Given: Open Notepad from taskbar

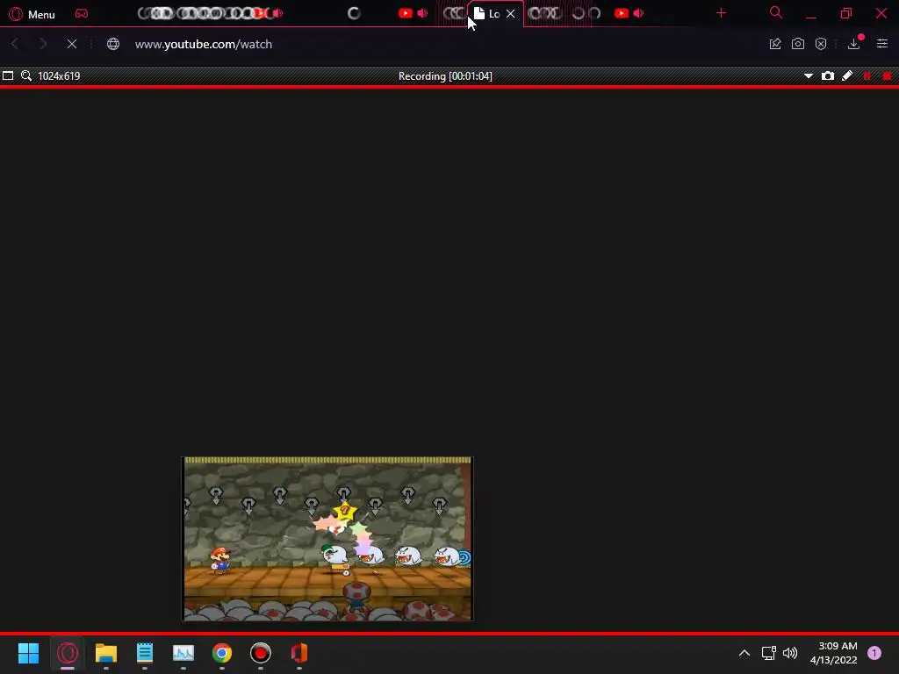Looking at the screenshot, I should pos(145,653).
